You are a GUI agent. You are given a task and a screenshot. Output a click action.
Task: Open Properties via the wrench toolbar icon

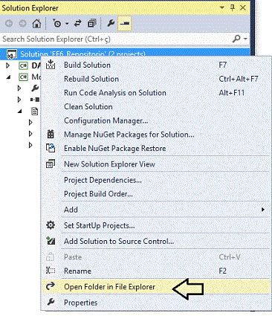(111, 24)
